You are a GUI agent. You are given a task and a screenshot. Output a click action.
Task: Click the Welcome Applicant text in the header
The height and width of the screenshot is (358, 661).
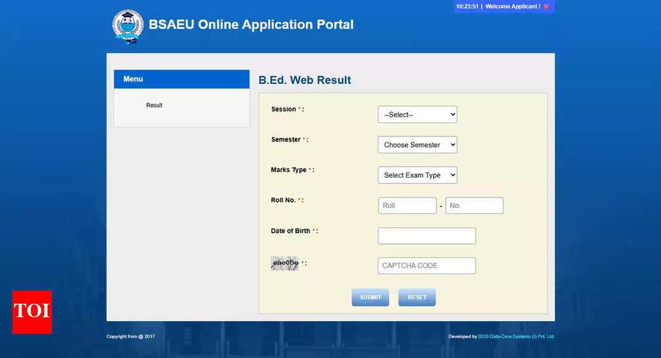point(513,7)
